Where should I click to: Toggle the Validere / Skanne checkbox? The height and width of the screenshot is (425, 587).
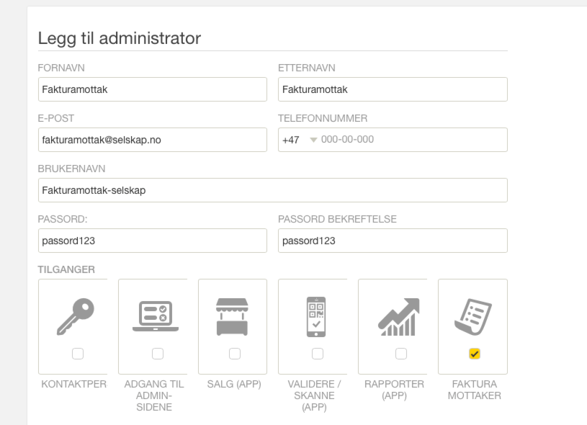(x=318, y=354)
